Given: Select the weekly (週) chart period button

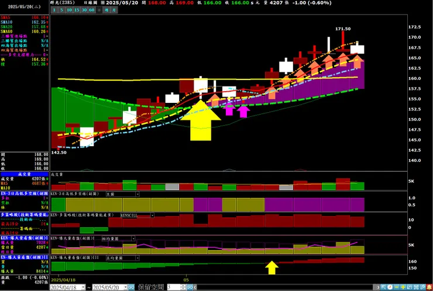Looking at the screenshot, I should click(106, 10).
